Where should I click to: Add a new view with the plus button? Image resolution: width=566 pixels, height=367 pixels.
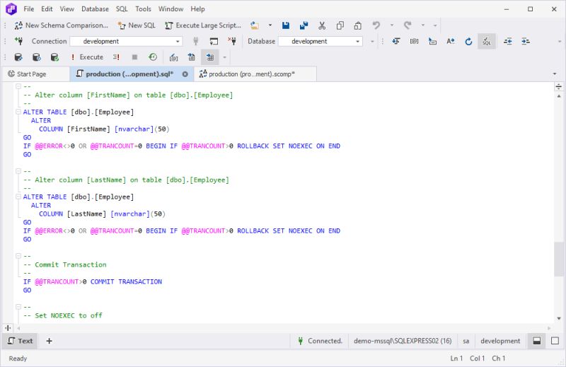[49, 341]
